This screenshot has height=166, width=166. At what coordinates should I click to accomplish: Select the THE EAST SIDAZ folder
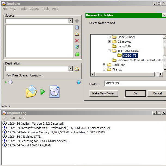128,51
